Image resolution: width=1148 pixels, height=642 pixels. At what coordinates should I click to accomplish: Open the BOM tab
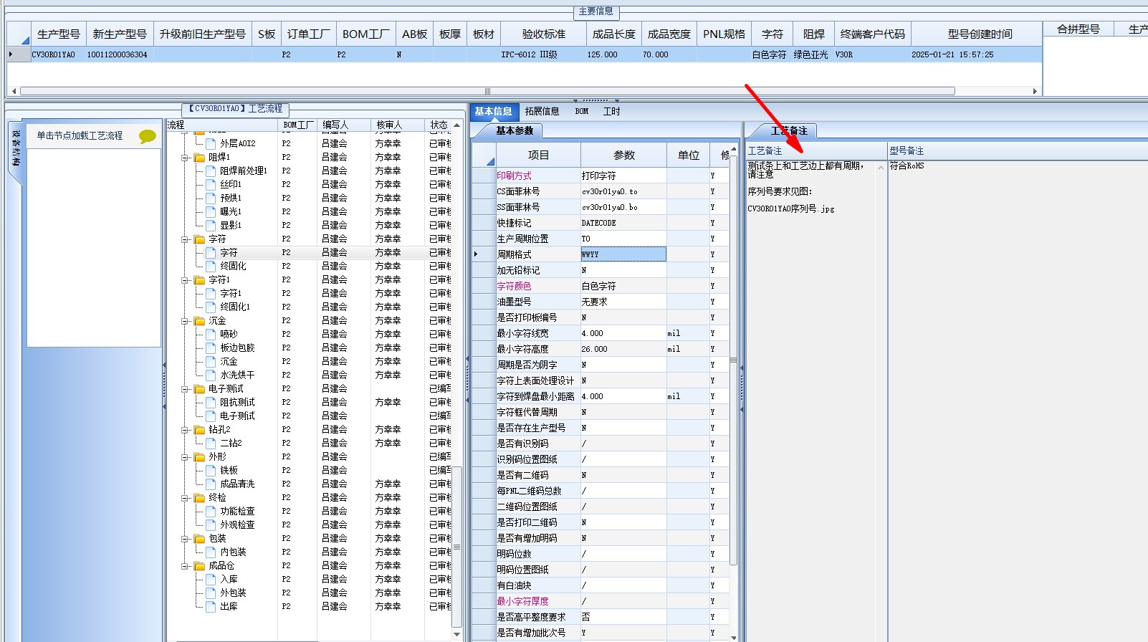point(582,111)
